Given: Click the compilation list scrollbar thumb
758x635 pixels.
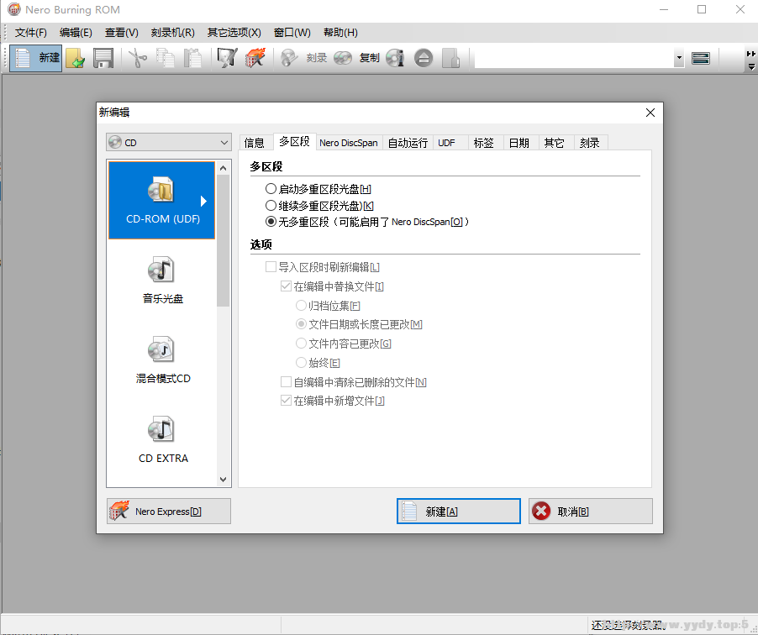Looking at the screenshot, I should (x=223, y=241).
